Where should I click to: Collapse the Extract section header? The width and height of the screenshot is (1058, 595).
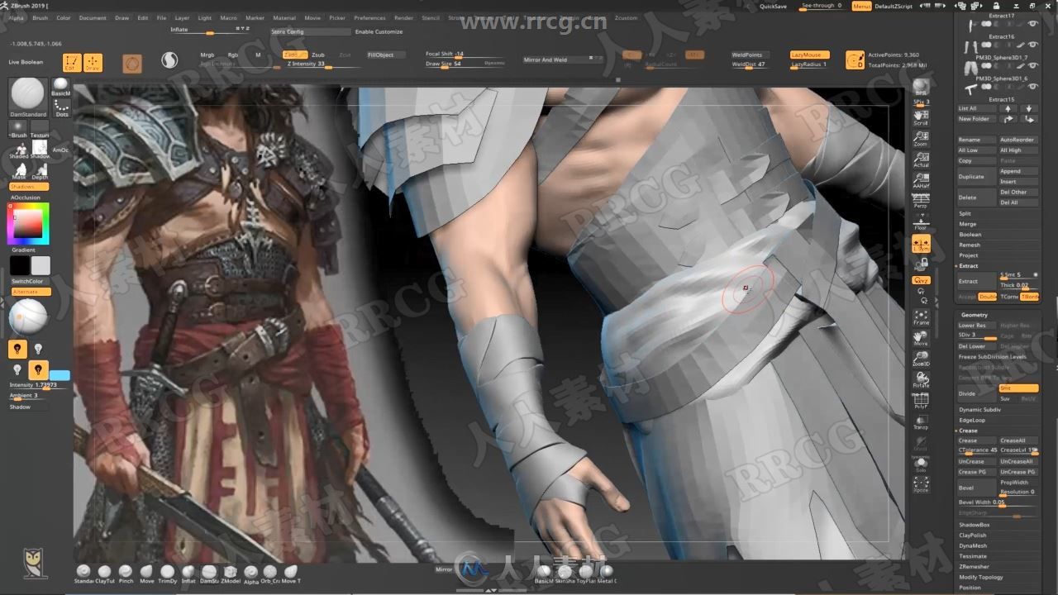click(x=968, y=266)
